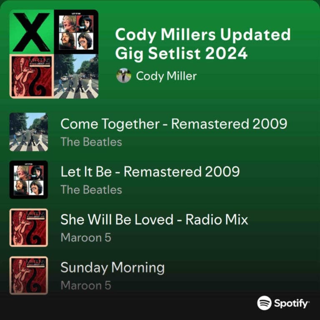This screenshot has height=320, width=320.
Task: Open the Ed Sheeran X album cover
Action: [32, 32]
